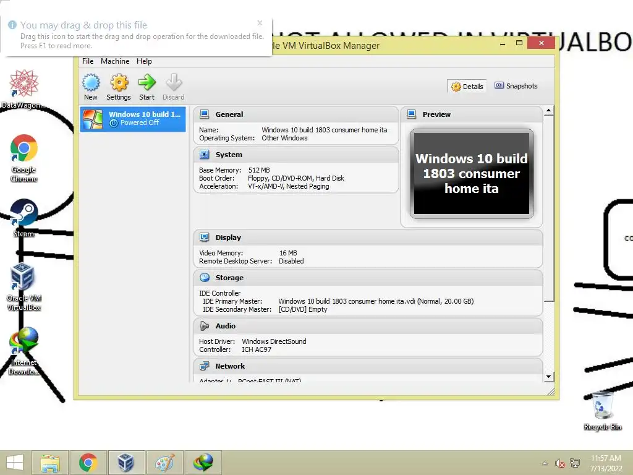Image resolution: width=633 pixels, height=475 pixels.
Task: Select the DataWagon desktop shortcut icon
Action: pos(24,89)
